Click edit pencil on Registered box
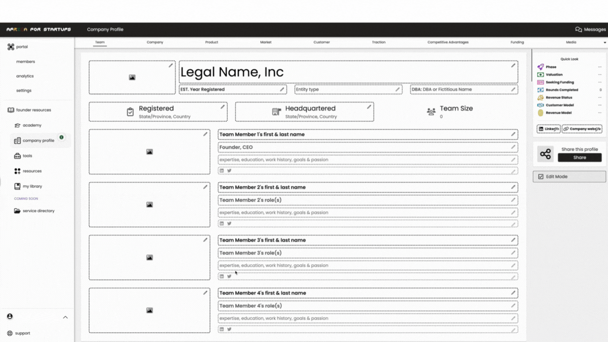This screenshot has width=608, height=342. [222, 107]
